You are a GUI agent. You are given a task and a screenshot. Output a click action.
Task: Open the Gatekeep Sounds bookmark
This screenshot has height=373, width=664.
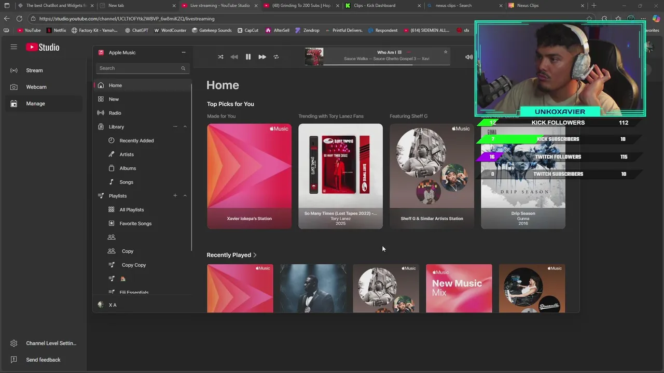[212, 31]
